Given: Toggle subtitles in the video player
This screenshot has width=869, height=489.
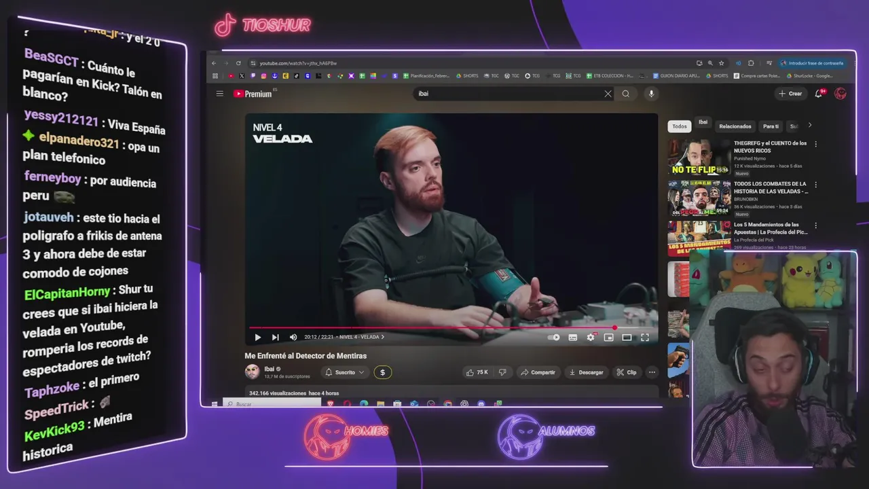Looking at the screenshot, I should [x=573, y=337].
